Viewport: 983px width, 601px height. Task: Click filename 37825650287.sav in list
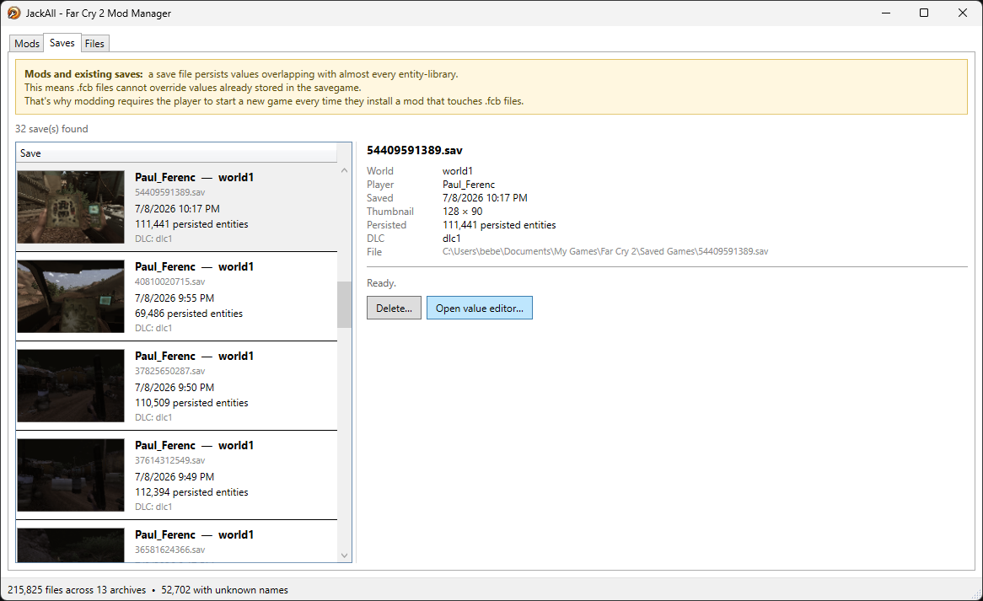click(170, 371)
